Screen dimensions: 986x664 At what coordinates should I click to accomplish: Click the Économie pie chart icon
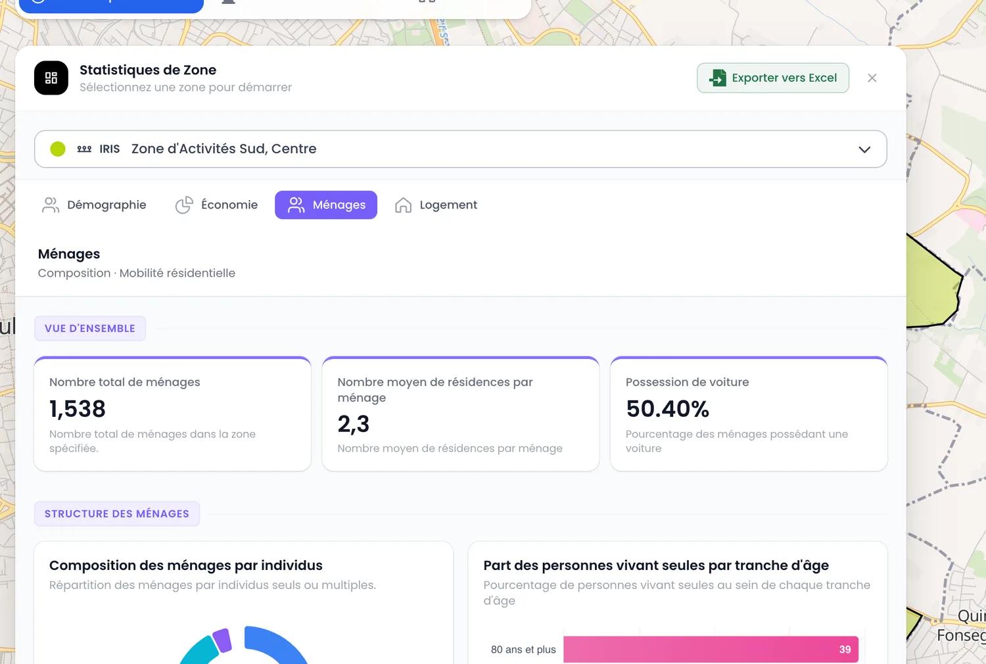[184, 205]
